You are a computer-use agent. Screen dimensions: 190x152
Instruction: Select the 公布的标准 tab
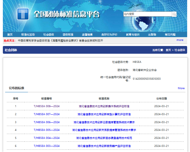tap(17, 88)
